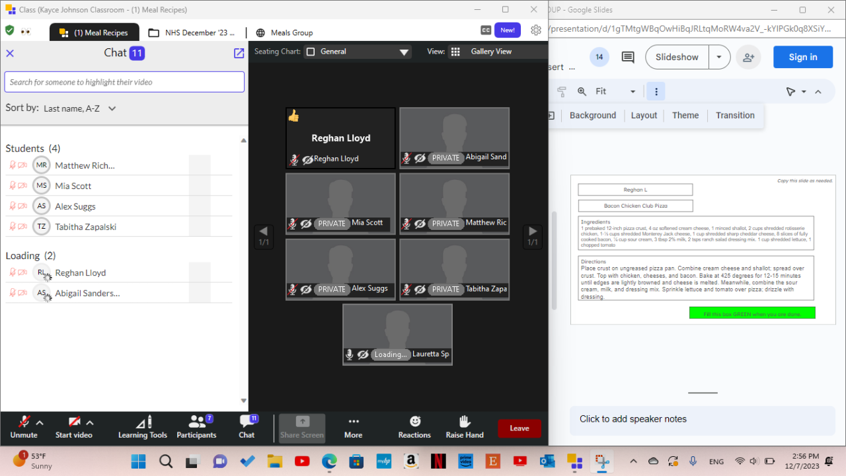Click the 14 comments badge in Slides
846x476 pixels.
(599, 57)
